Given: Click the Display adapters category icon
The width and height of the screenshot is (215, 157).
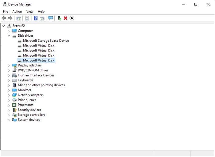Looking at the screenshot, I should click(x=14, y=65).
